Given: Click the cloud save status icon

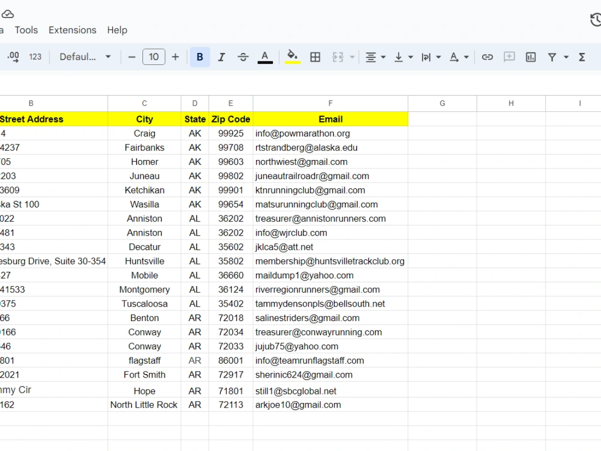Looking at the screenshot, I should point(8,14).
